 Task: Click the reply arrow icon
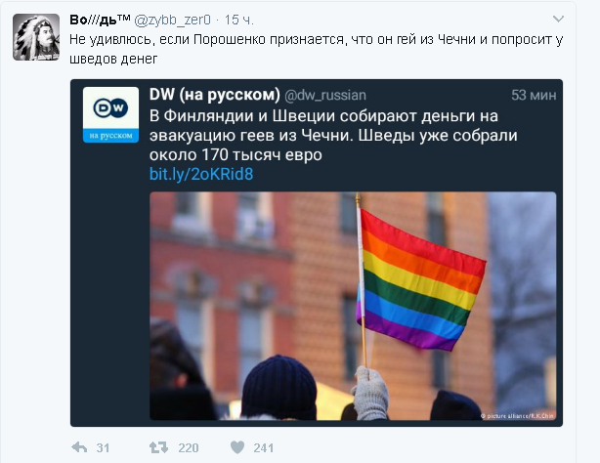point(79,447)
